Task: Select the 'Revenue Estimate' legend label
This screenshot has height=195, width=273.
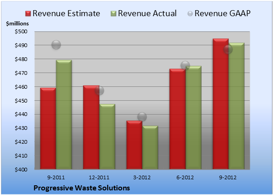Action: (x=66, y=13)
